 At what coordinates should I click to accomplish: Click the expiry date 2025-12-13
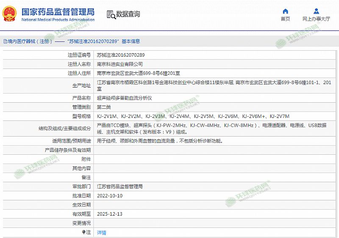tap(110, 214)
